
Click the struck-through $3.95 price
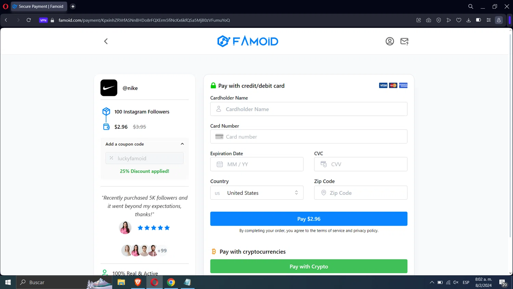140,127
